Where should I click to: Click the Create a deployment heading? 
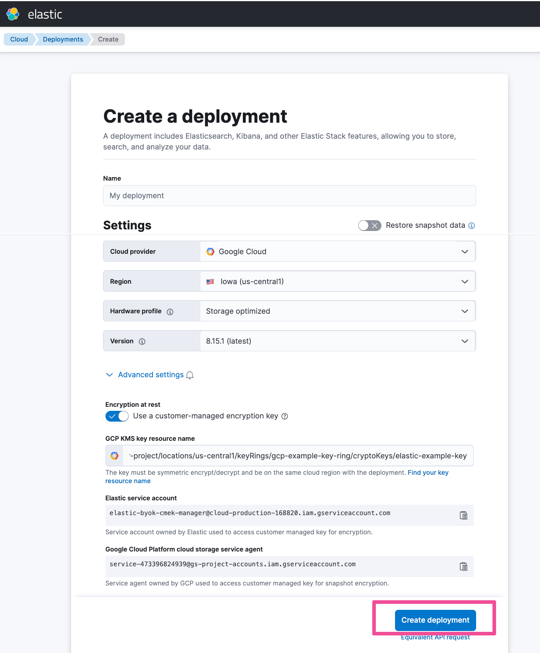click(x=195, y=117)
